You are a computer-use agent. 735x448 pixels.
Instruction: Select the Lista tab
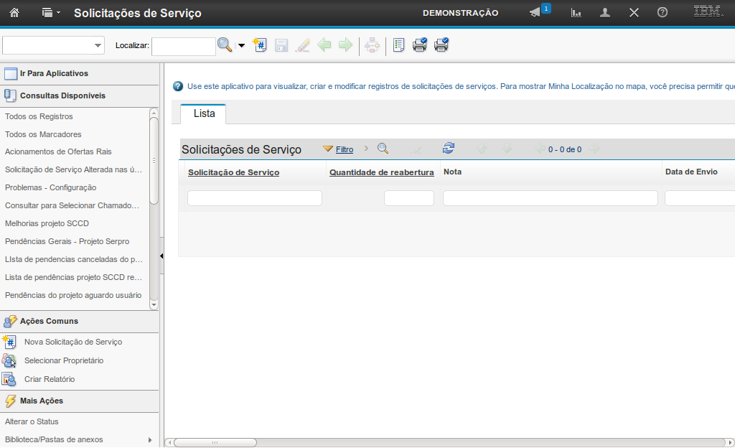[204, 114]
